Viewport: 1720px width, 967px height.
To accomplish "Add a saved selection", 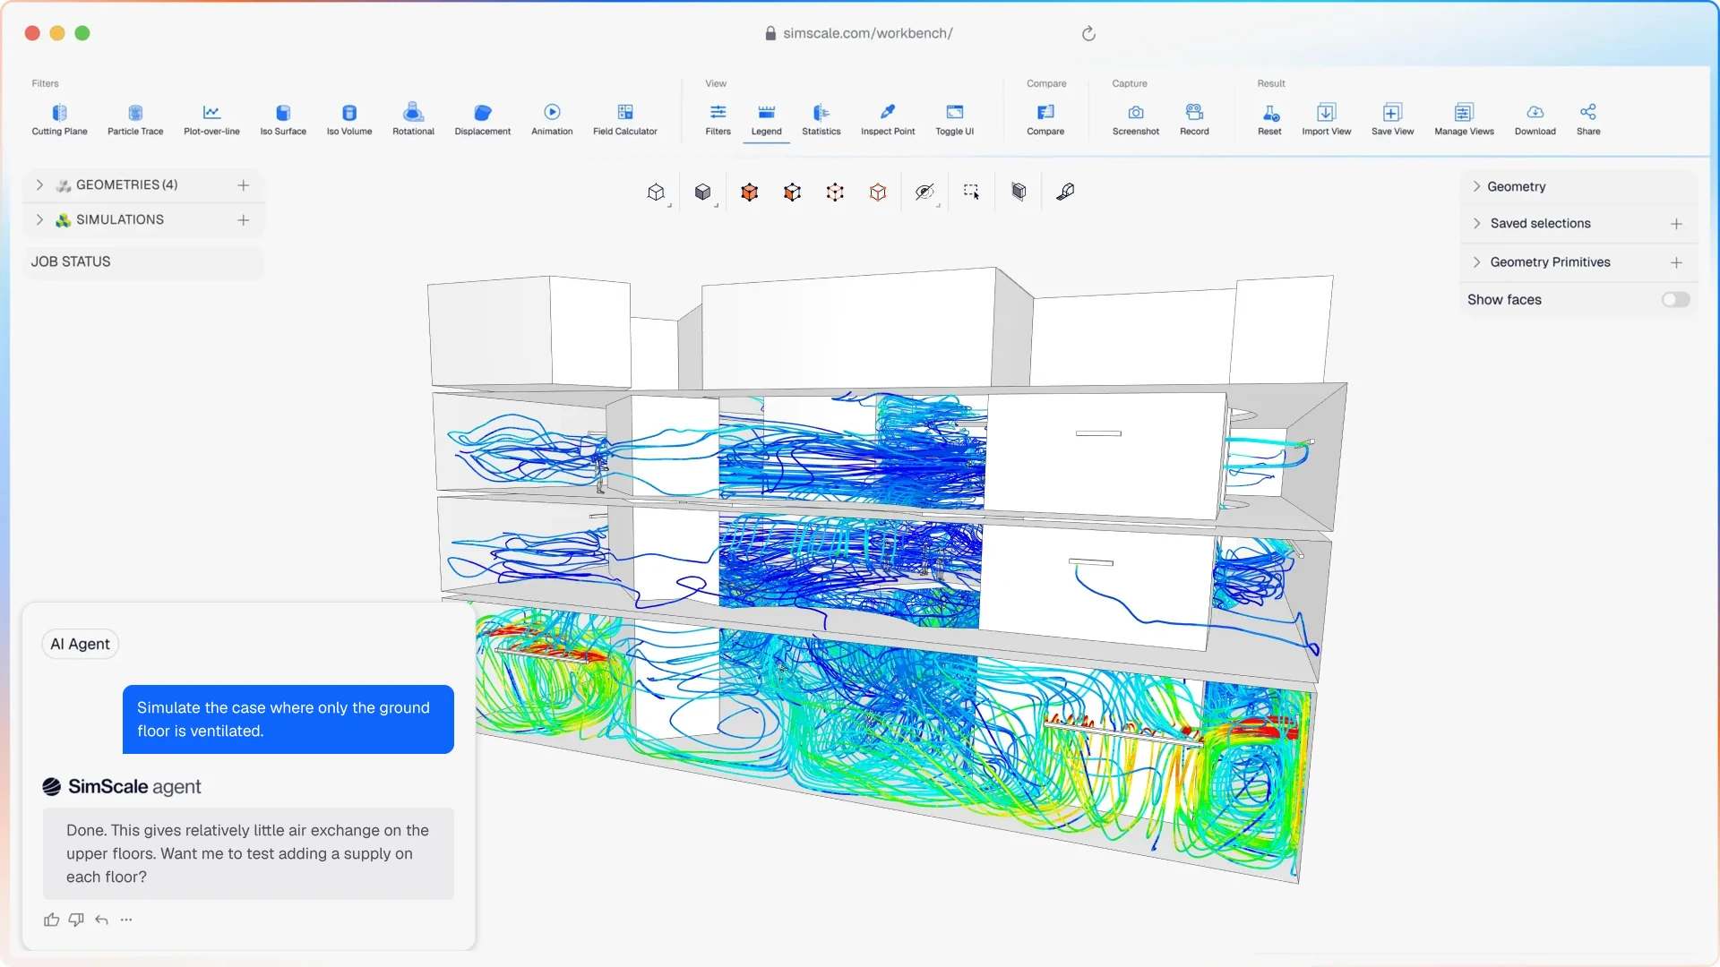I will (x=1676, y=224).
